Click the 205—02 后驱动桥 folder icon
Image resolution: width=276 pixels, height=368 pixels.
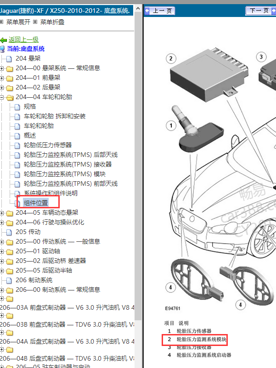(x=10, y=261)
